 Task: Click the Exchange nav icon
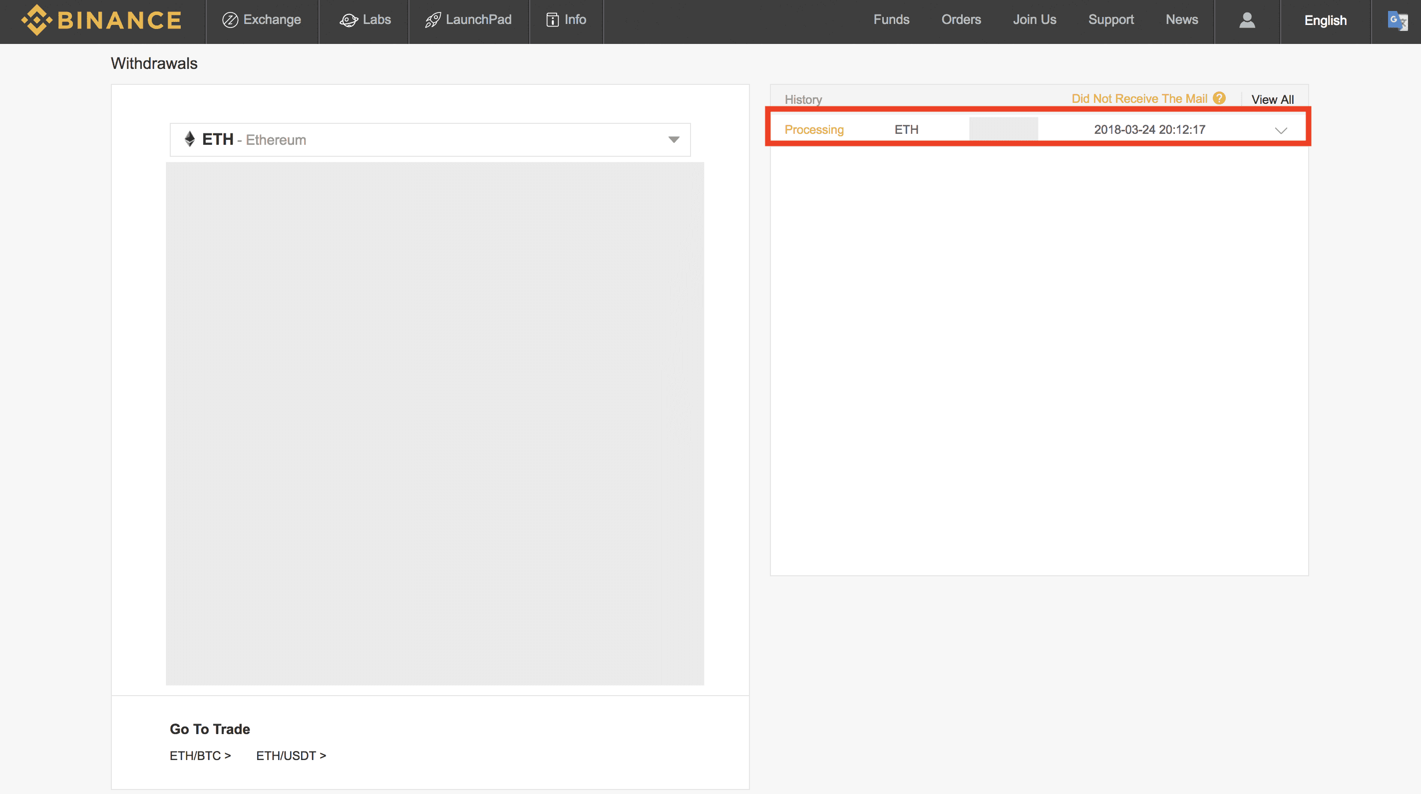(x=230, y=20)
